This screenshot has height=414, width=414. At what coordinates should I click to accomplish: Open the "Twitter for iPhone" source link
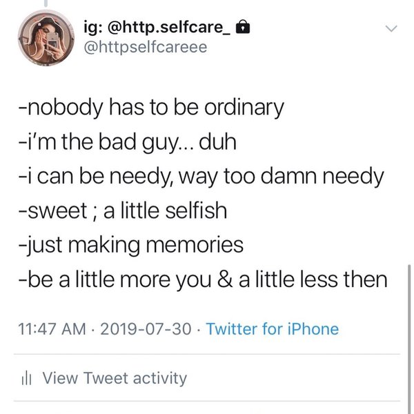(x=272, y=328)
